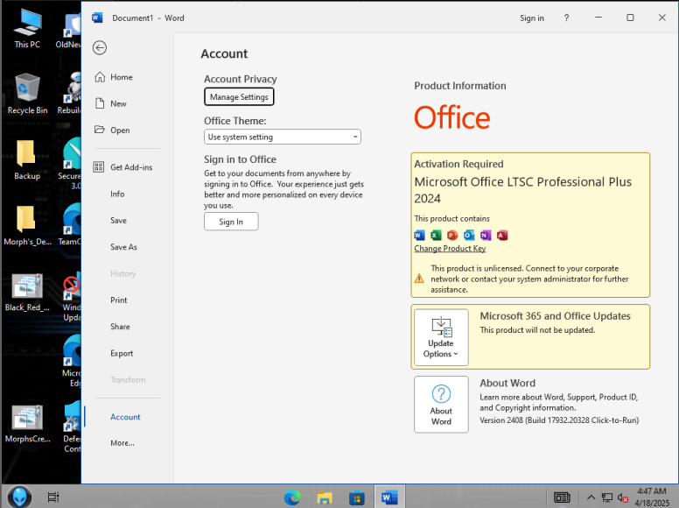Click the muted volume tray icon
The width and height of the screenshot is (679, 508).
click(x=623, y=497)
